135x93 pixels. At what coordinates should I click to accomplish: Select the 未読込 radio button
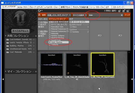pos(39,34)
